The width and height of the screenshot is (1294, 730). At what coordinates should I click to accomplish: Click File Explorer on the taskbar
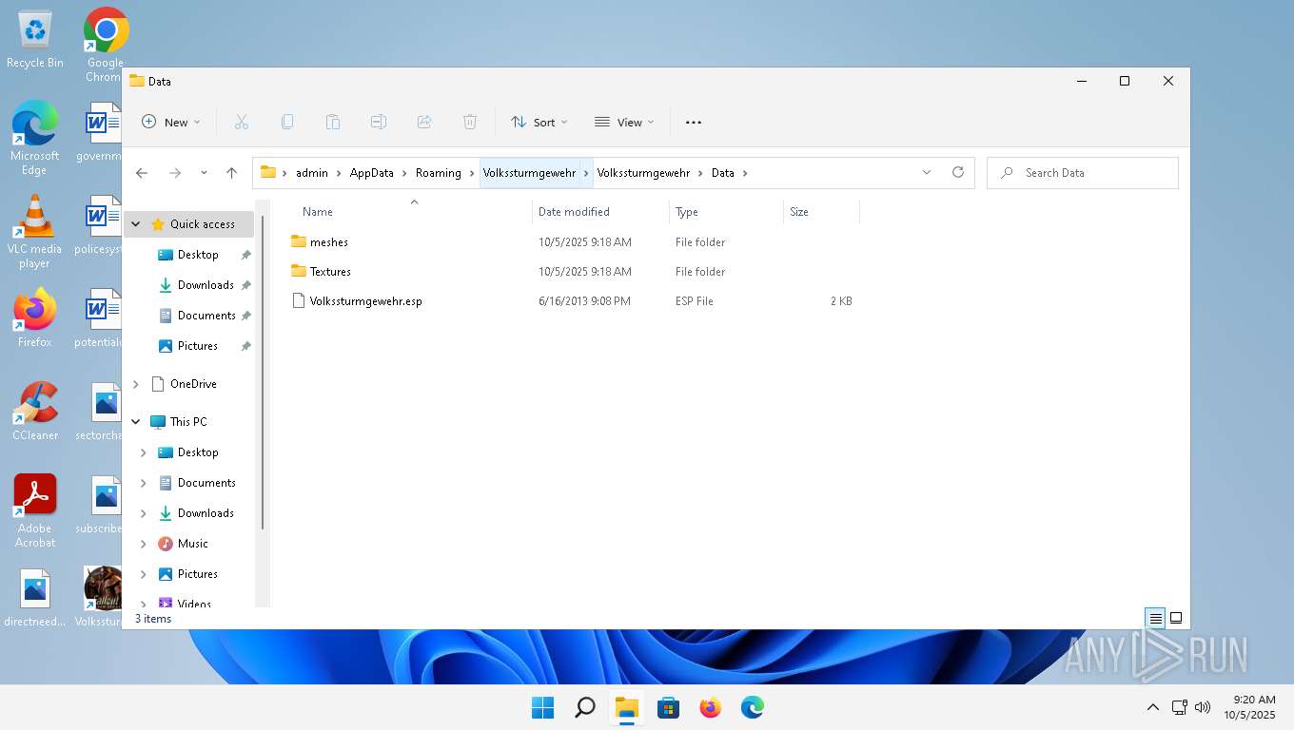(x=627, y=707)
